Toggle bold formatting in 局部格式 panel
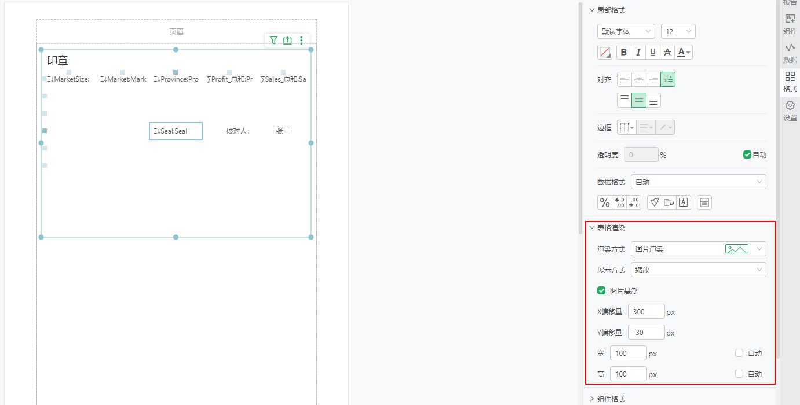The height and width of the screenshot is (405, 800). tap(623, 52)
